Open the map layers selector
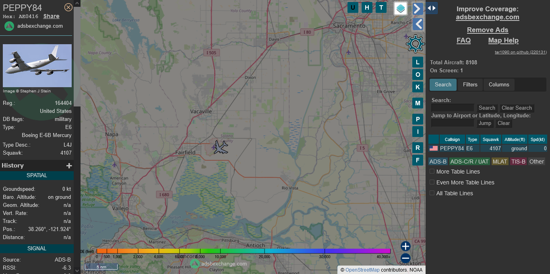This screenshot has width=550, height=274. [401, 8]
